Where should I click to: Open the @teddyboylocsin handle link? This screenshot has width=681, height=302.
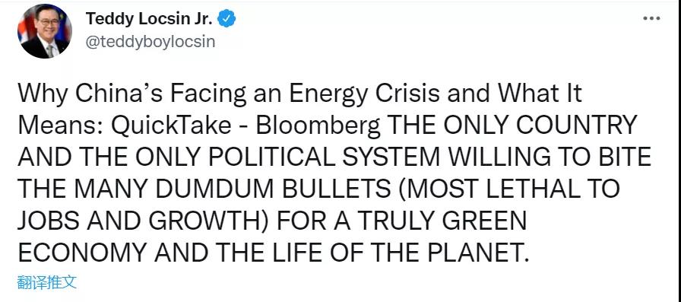pos(150,42)
